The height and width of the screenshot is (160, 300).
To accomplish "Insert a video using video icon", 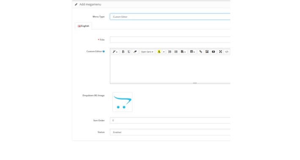I will coord(213,52).
